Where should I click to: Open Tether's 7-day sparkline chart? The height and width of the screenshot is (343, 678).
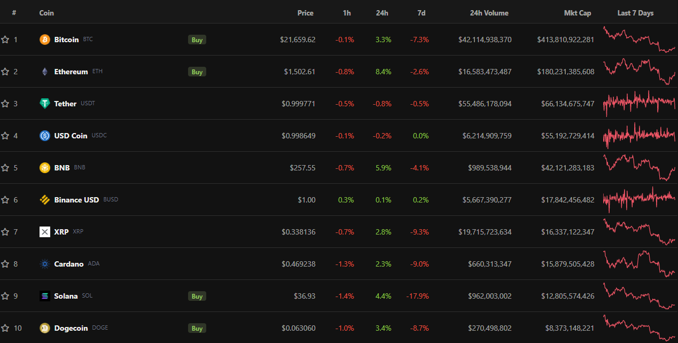click(x=640, y=104)
